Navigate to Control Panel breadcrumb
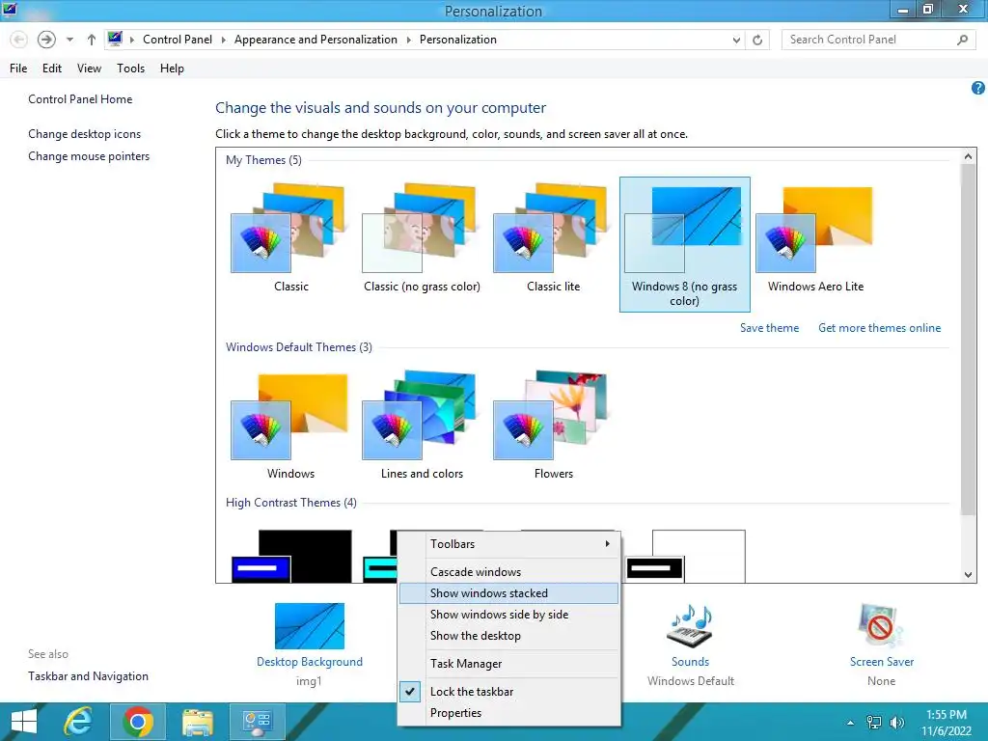The width and height of the screenshot is (988, 741). [x=178, y=39]
